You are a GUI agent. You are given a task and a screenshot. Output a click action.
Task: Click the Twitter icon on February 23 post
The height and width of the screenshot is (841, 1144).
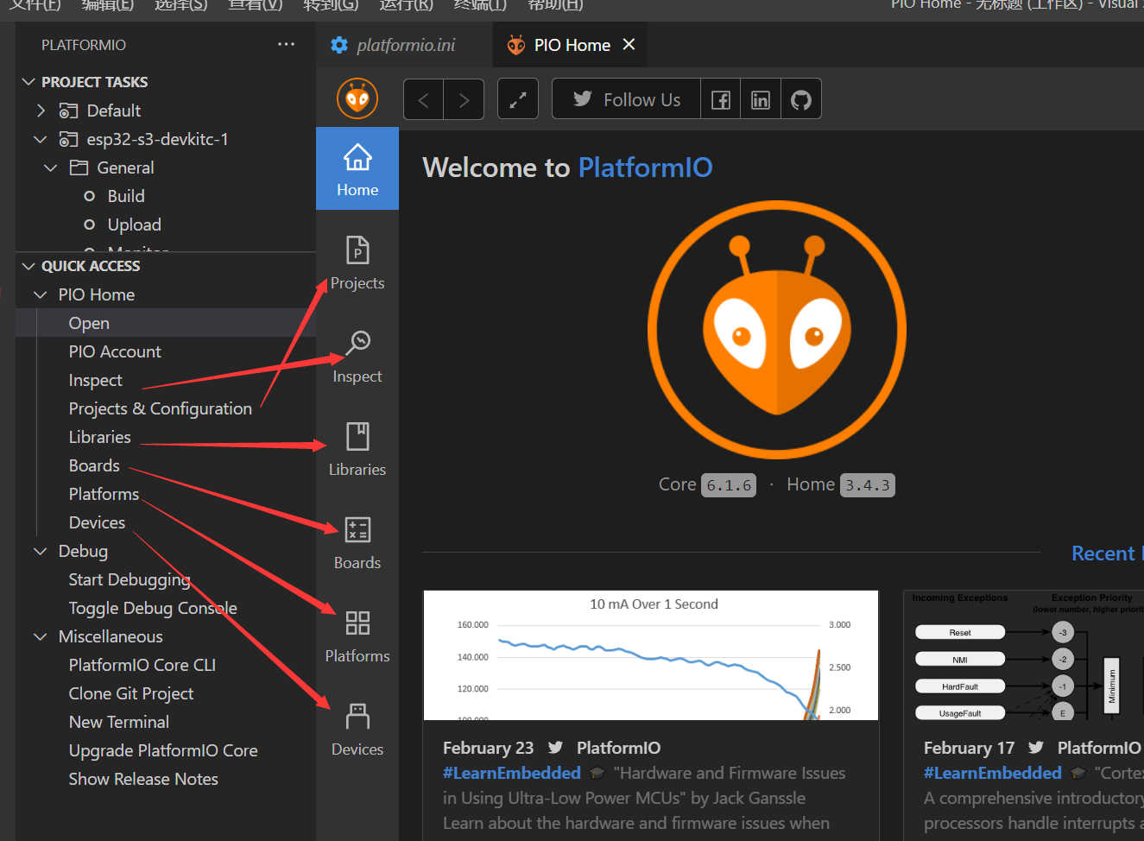tap(555, 748)
